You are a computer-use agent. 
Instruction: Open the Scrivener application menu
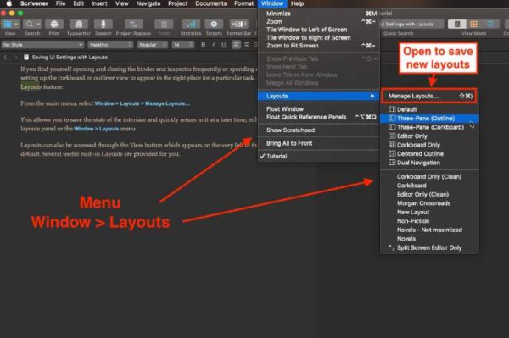[34, 3]
